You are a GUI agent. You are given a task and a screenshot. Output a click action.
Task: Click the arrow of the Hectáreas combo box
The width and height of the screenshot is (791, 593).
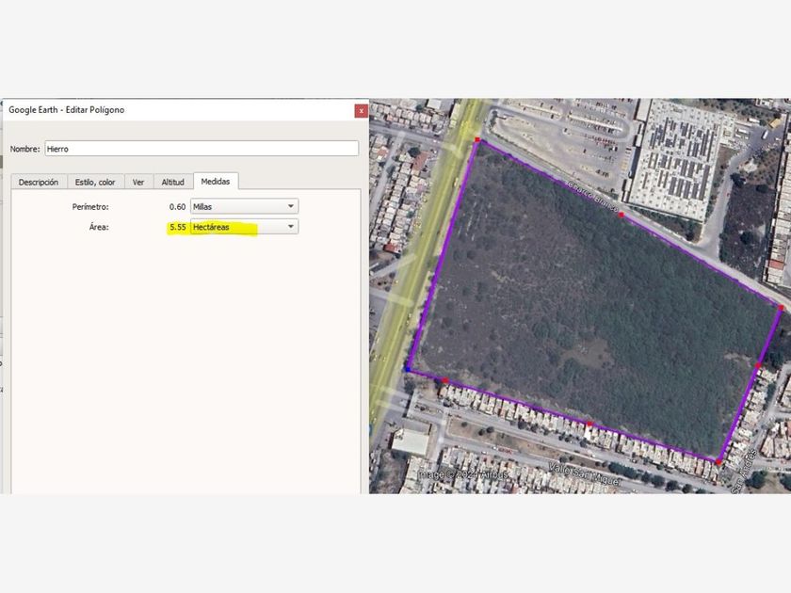(x=291, y=227)
